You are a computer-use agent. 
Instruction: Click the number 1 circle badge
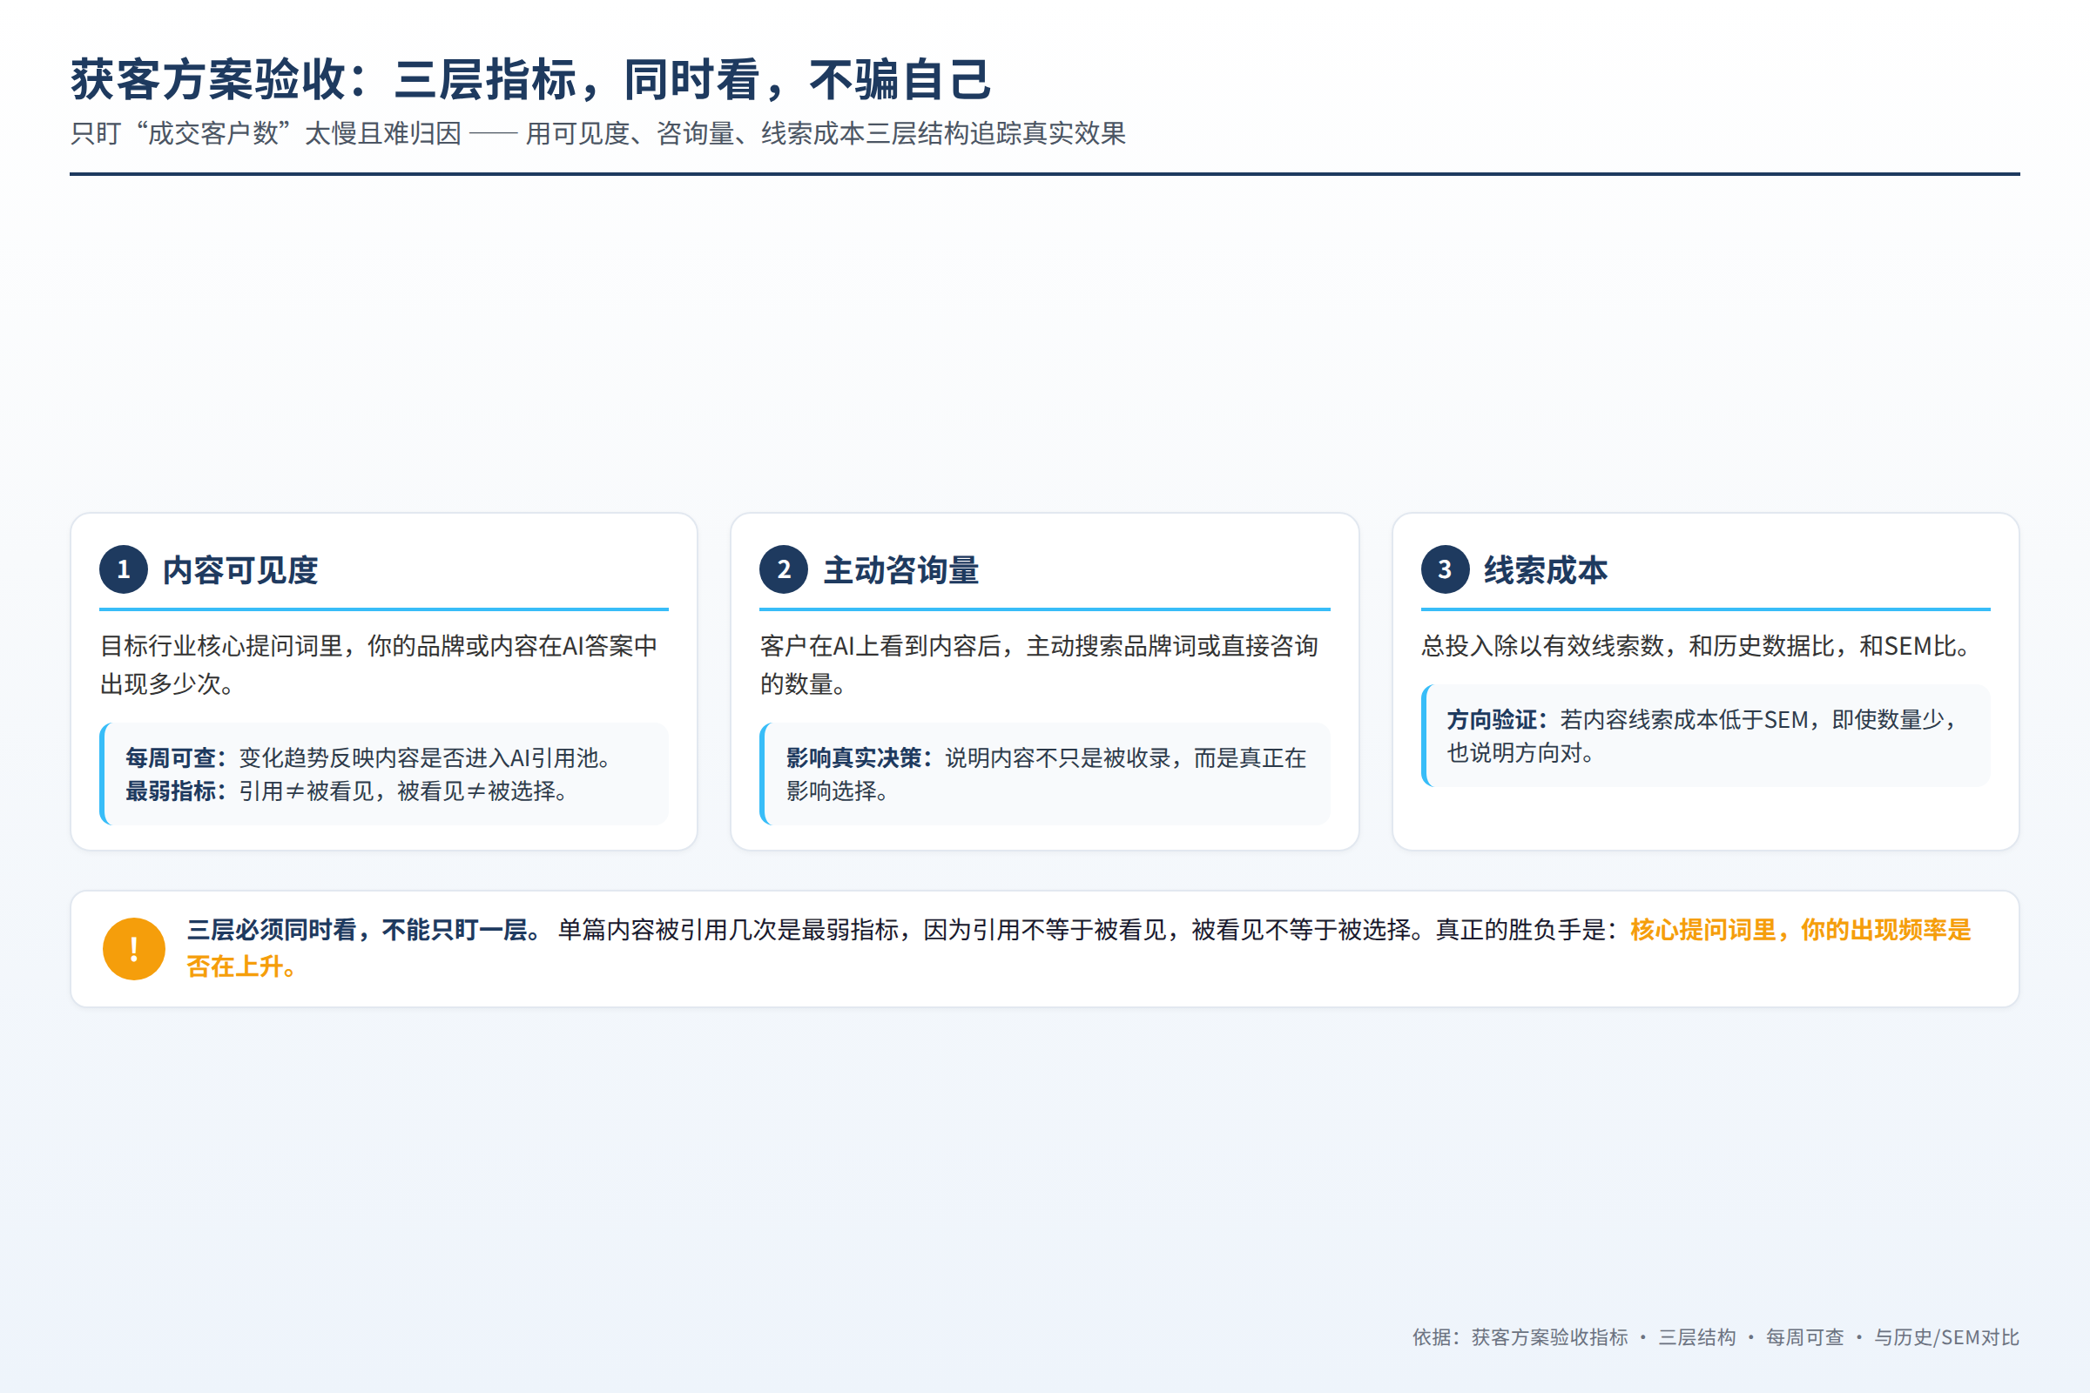(124, 569)
